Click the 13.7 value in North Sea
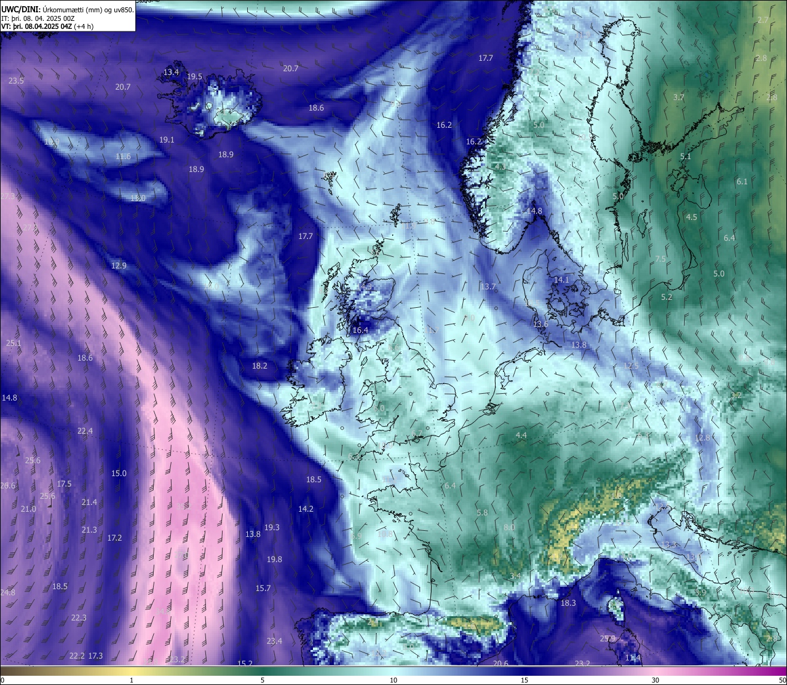 tap(488, 286)
